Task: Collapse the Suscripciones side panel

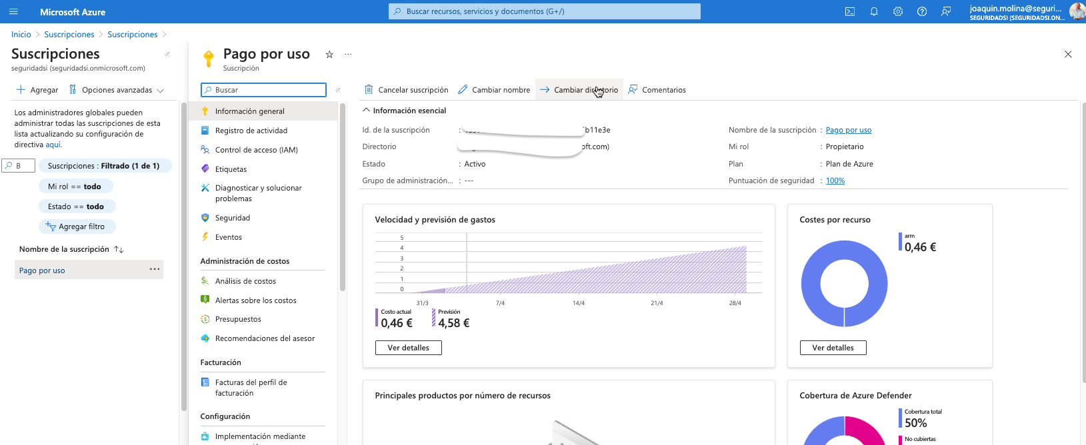Action: [x=167, y=55]
